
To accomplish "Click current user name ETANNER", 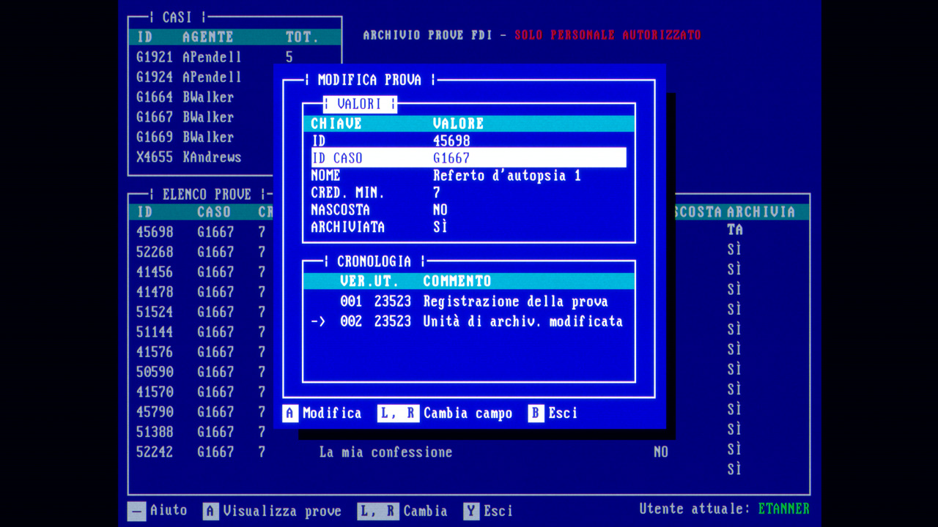I will pyautogui.click(x=784, y=509).
